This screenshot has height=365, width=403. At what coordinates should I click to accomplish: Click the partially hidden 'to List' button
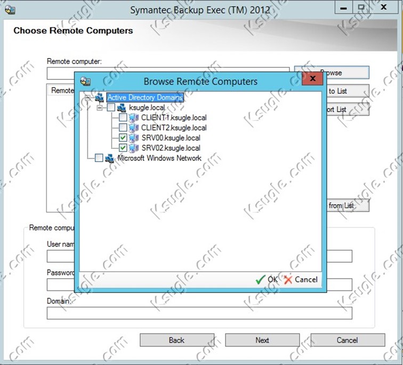pos(348,91)
